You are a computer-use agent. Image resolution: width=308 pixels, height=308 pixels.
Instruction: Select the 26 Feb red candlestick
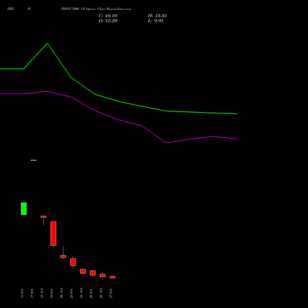(103, 275)
